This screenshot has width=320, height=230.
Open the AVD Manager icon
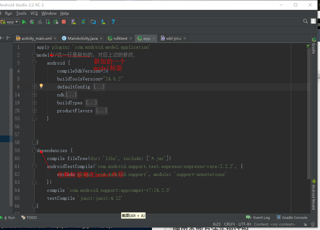pyautogui.click(x=74, y=22)
